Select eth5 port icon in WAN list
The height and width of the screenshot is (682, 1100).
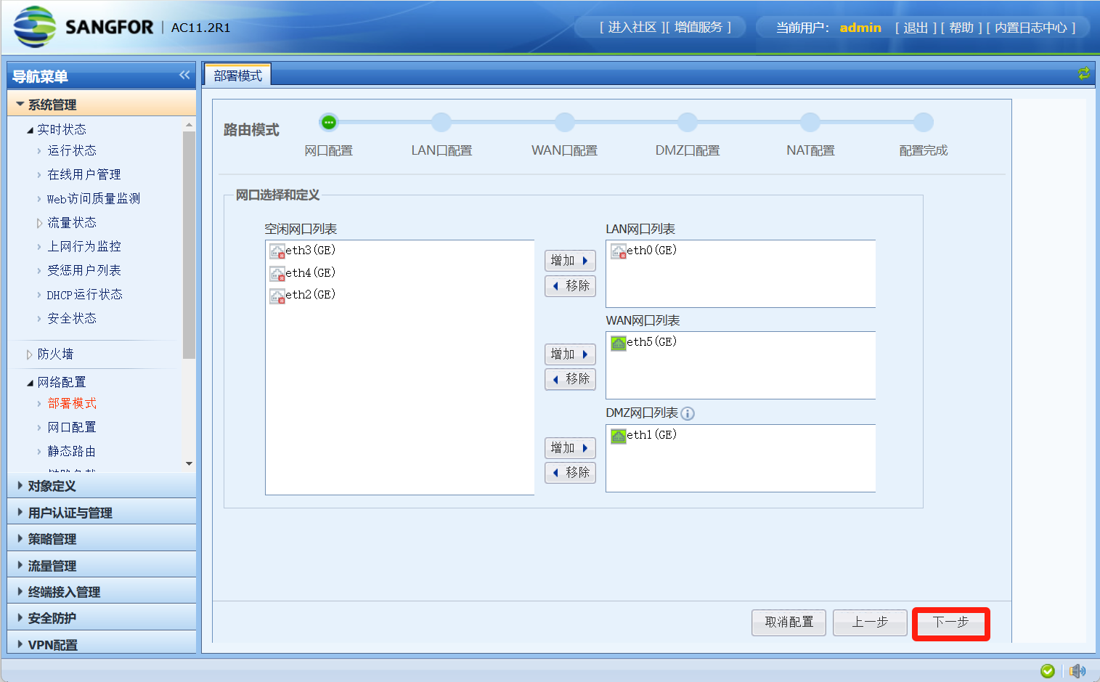[x=618, y=343]
